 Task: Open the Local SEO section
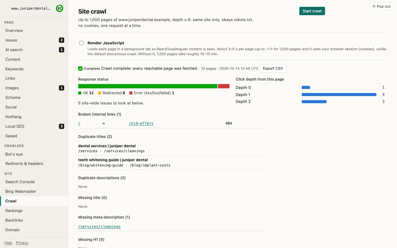pyautogui.click(x=34, y=126)
